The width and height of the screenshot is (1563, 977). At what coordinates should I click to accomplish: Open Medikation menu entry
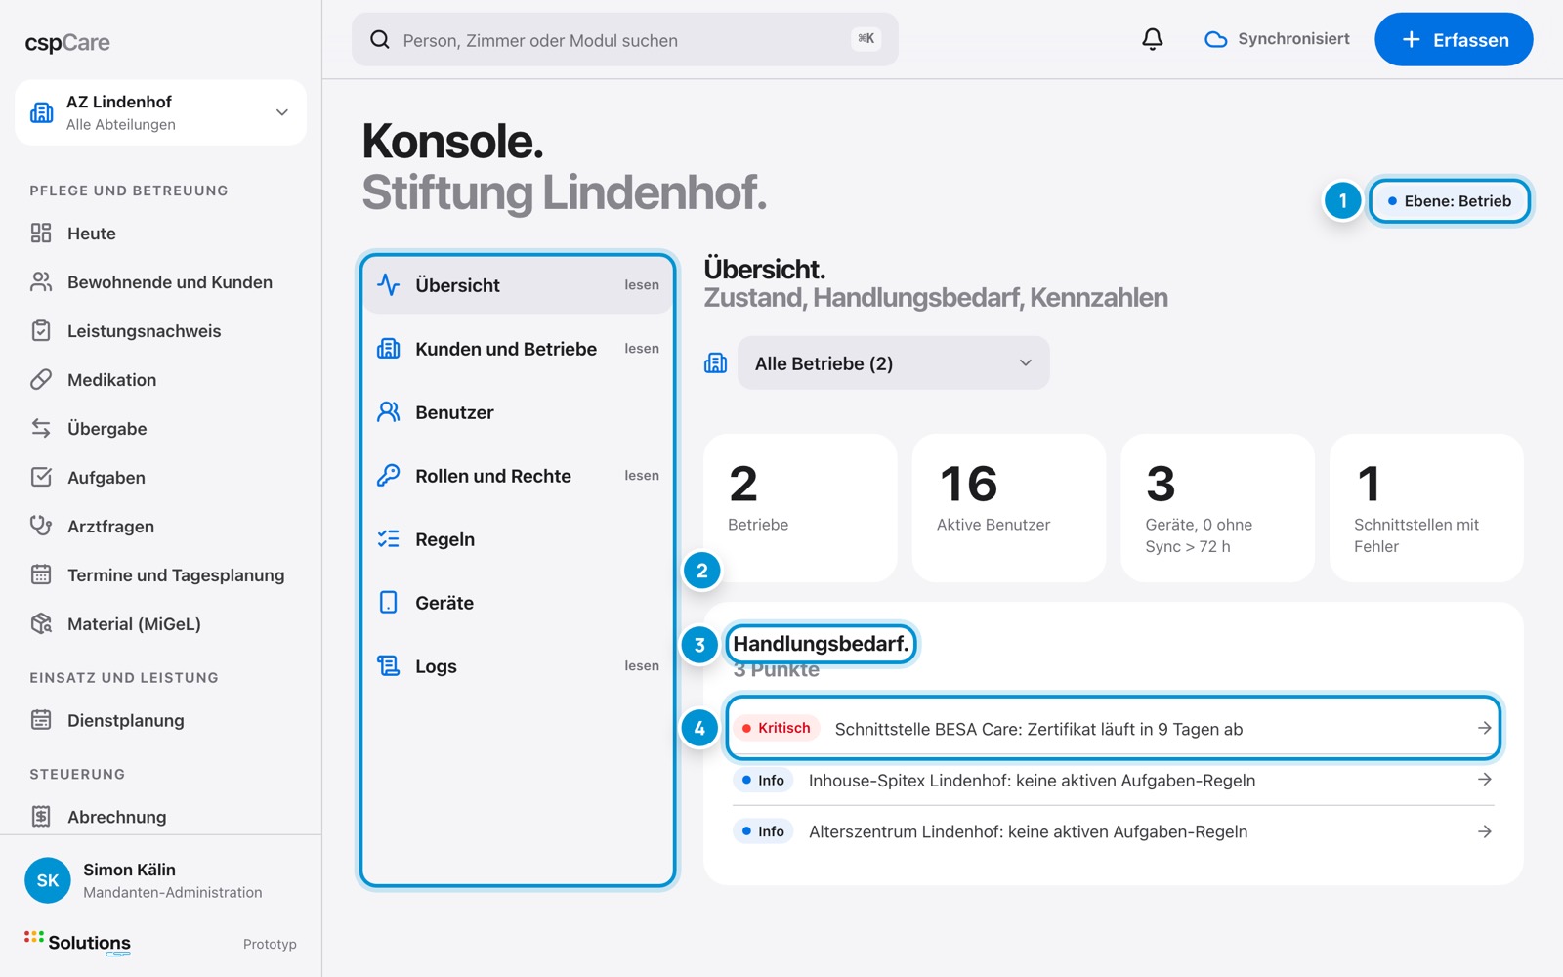[160, 379]
